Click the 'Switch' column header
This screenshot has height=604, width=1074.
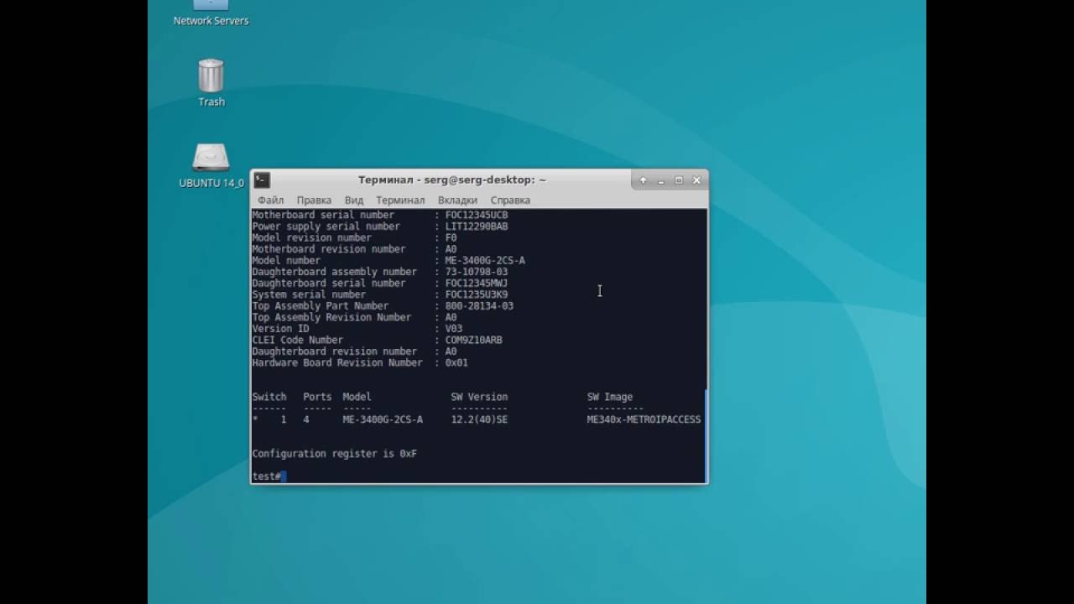[x=269, y=397]
